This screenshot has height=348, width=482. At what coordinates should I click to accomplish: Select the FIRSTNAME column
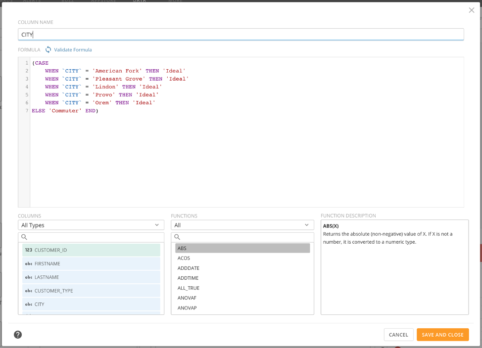91,263
